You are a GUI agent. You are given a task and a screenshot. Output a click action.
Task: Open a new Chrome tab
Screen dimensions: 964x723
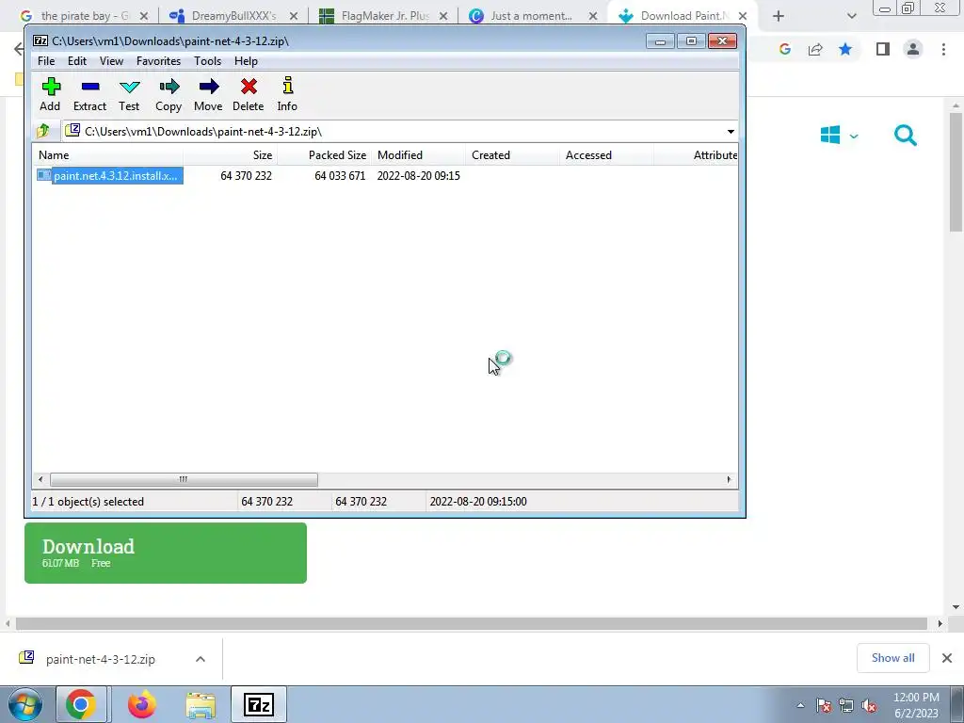779,16
